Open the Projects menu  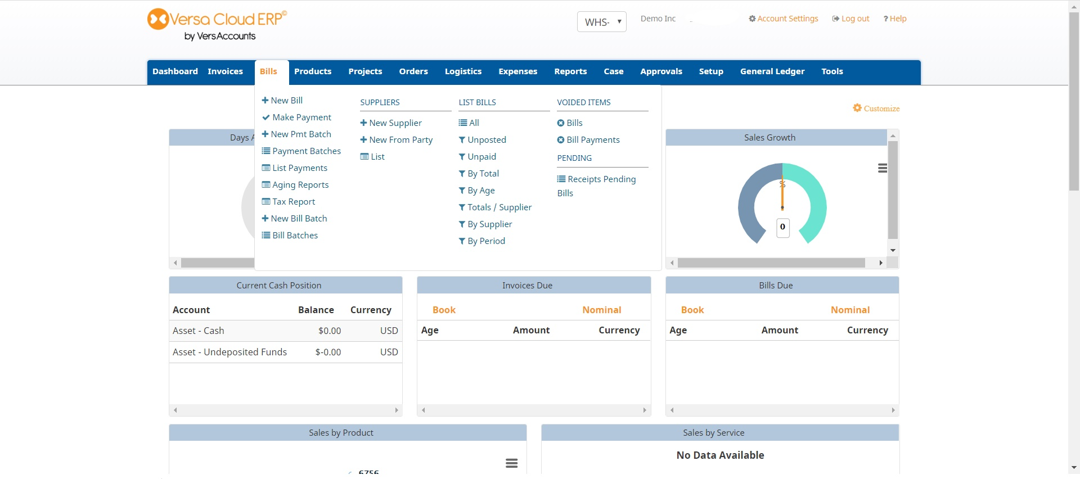(365, 71)
